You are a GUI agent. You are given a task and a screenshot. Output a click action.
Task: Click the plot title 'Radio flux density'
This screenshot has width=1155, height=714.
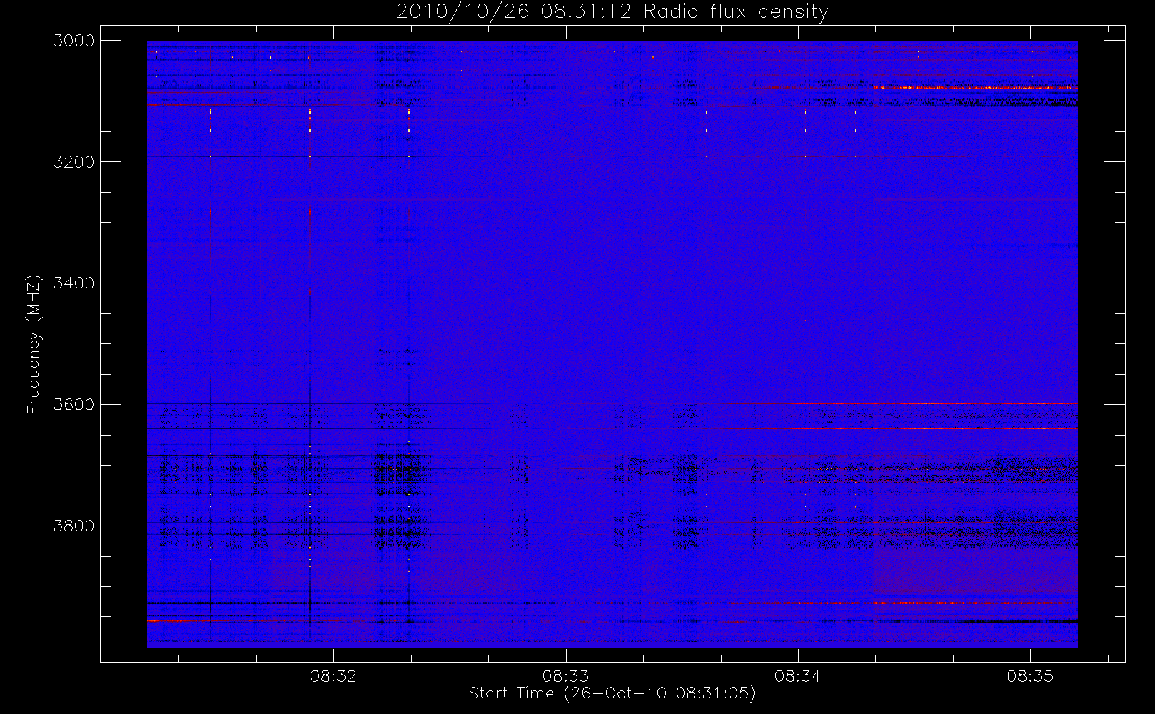736,11
